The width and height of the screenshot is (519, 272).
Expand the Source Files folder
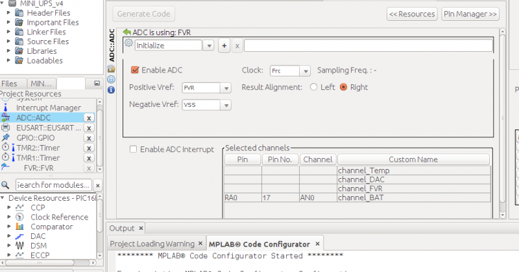pos(8,41)
